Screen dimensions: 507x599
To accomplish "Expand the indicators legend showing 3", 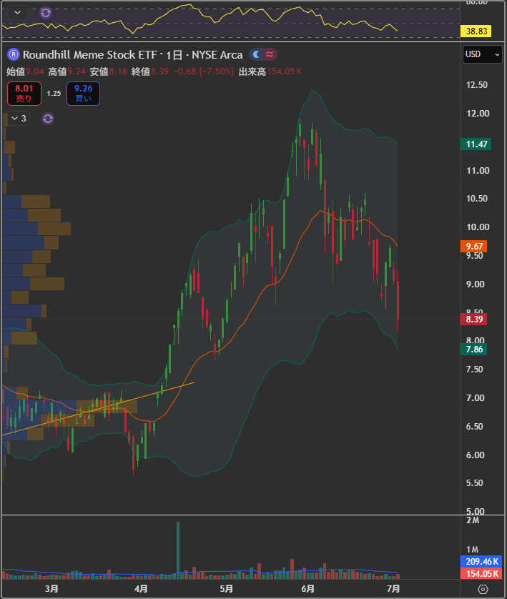I will pyautogui.click(x=19, y=119).
